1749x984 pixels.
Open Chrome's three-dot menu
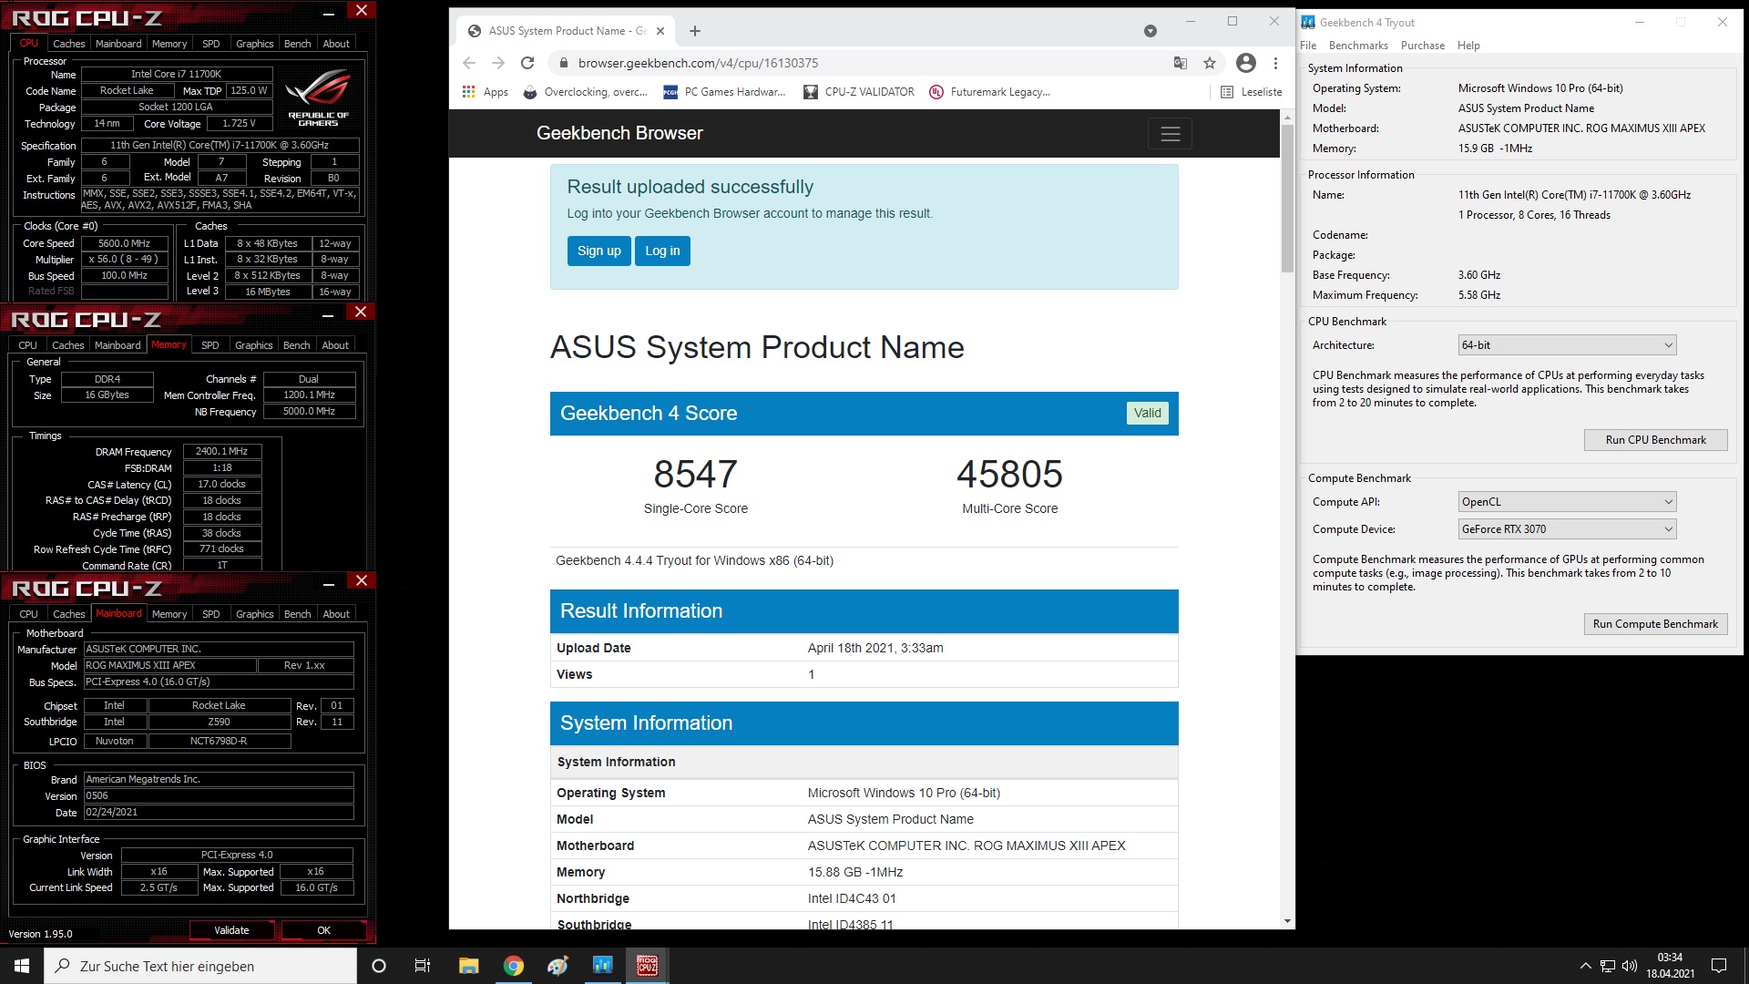pyautogui.click(x=1276, y=63)
